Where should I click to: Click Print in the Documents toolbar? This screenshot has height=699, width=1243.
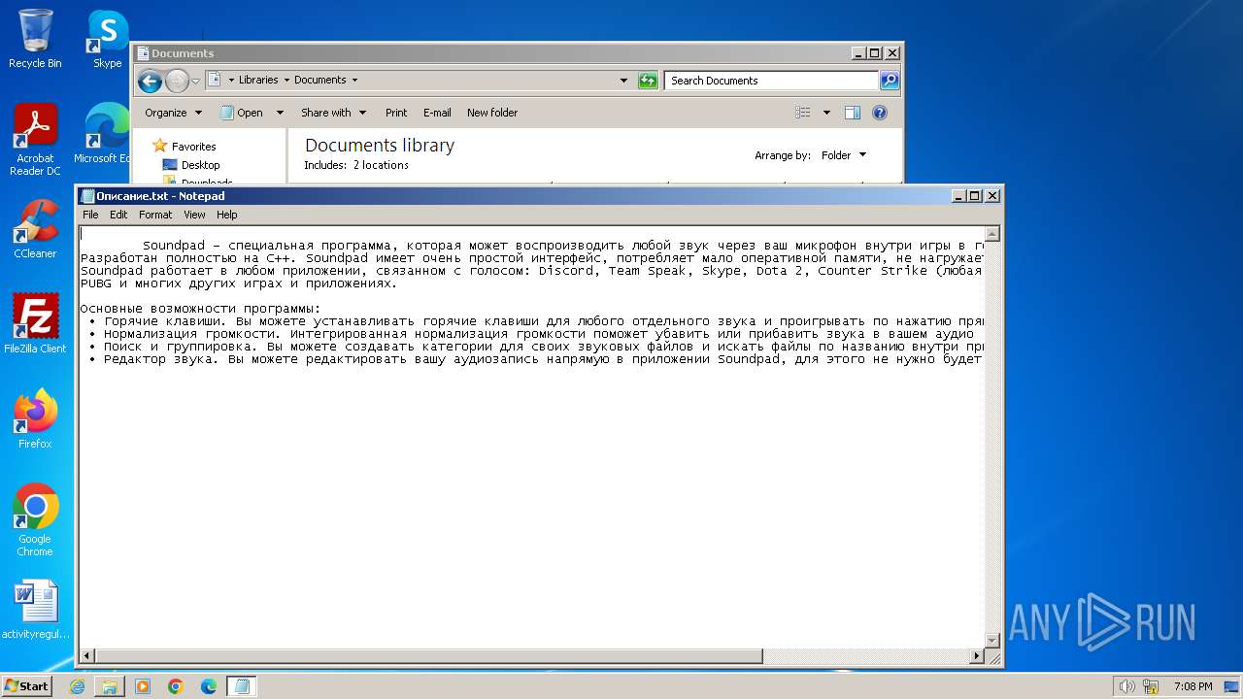(396, 113)
